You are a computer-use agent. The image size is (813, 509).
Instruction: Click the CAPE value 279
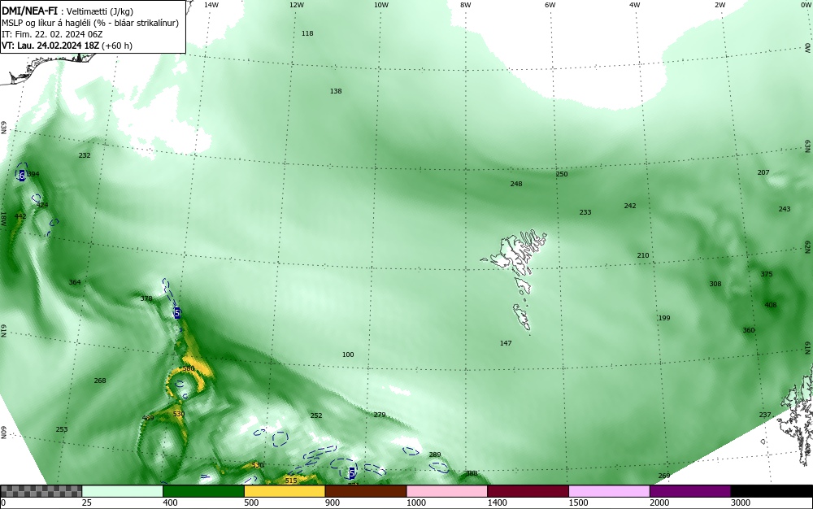380,415
